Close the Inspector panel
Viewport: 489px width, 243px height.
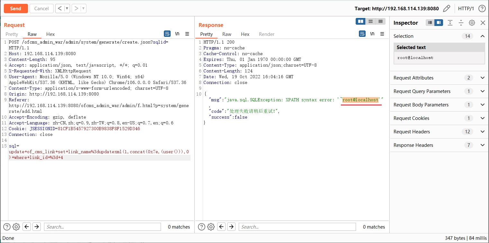[483, 23]
